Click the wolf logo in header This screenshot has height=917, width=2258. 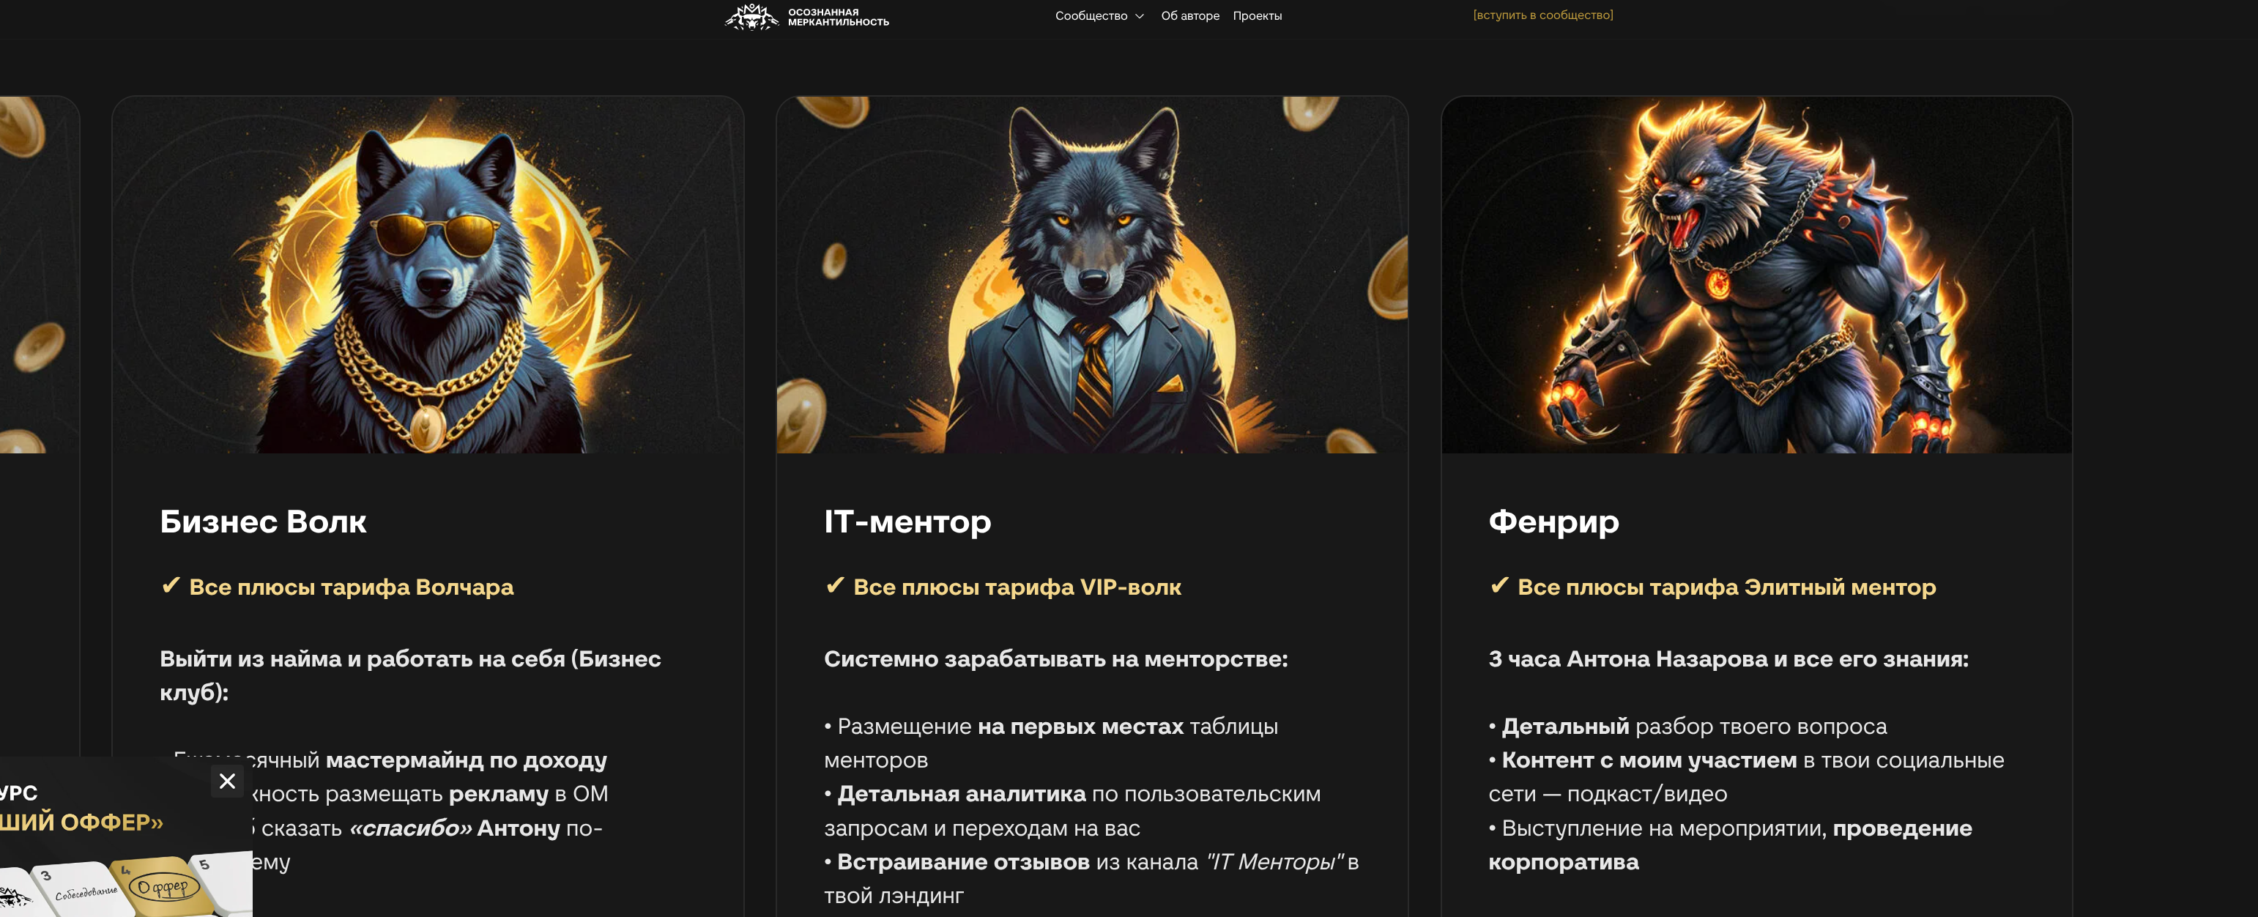(x=751, y=16)
